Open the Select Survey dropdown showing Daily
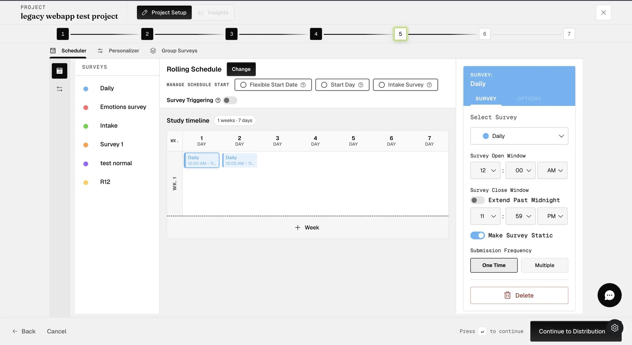 pos(519,136)
